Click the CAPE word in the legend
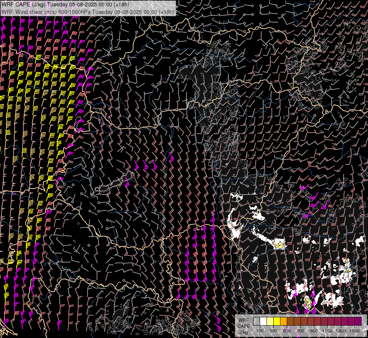 point(244,326)
